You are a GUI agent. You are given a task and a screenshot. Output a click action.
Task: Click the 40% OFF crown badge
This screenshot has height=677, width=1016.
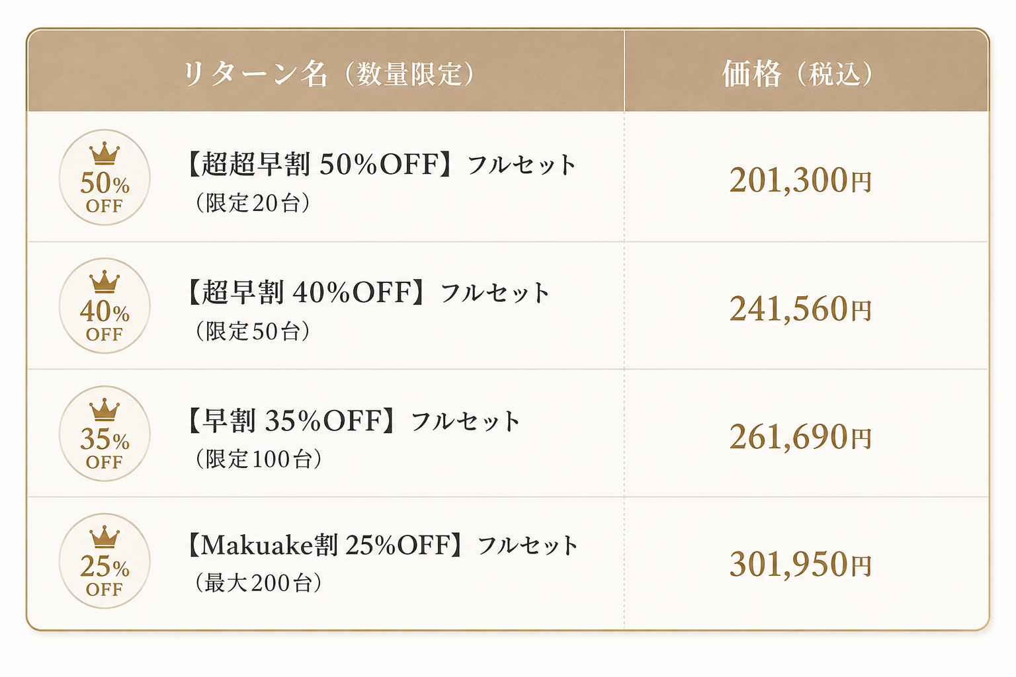(x=105, y=305)
